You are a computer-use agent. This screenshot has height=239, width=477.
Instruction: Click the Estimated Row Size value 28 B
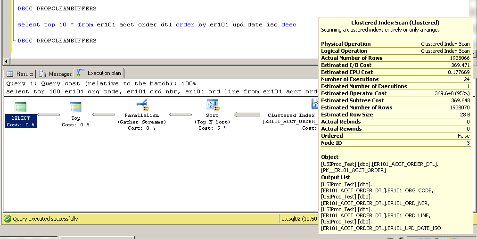click(465, 115)
